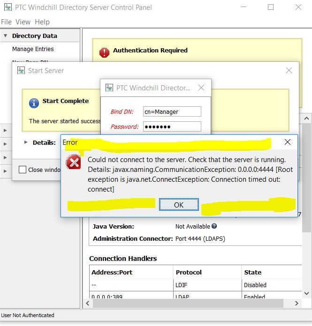Click the Bind DN input field

(x=172, y=111)
